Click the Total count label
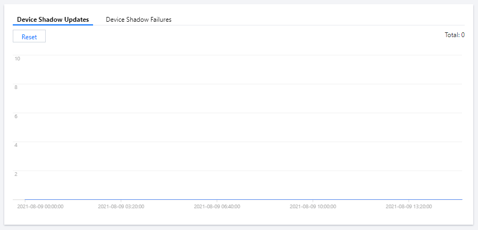Screen dimensions: 478x230 pos(452,35)
